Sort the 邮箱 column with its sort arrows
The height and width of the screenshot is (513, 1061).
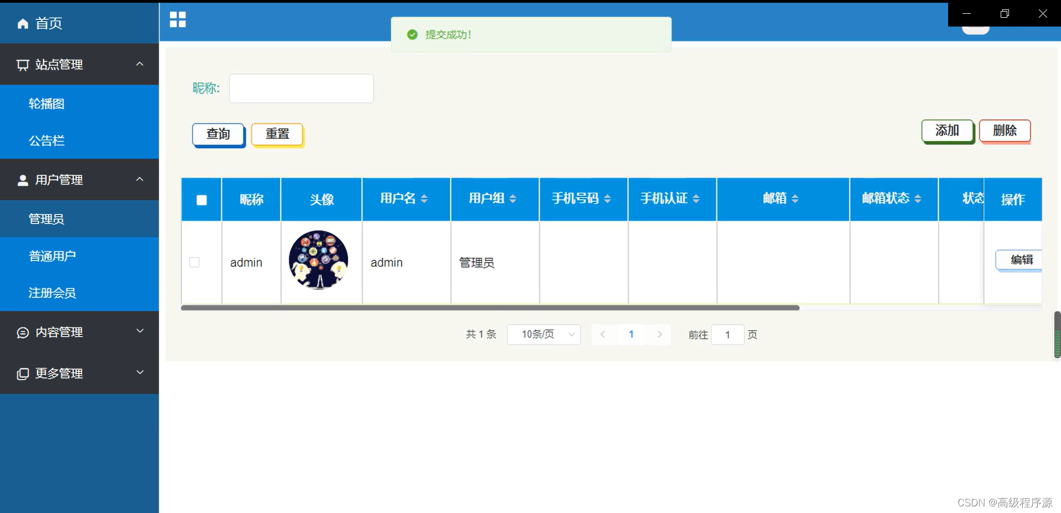(x=796, y=199)
